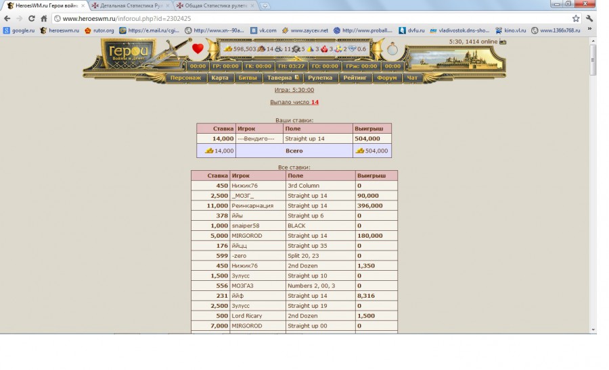Open the Chrome wrench menu
609x370 pixels.
589,18
